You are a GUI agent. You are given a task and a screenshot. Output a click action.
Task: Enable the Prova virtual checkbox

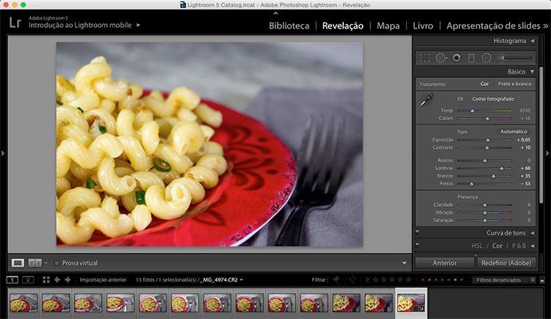(x=57, y=263)
